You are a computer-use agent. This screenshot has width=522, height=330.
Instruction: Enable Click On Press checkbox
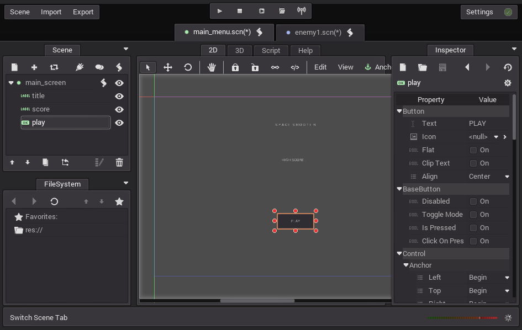click(x=473, y=241)
